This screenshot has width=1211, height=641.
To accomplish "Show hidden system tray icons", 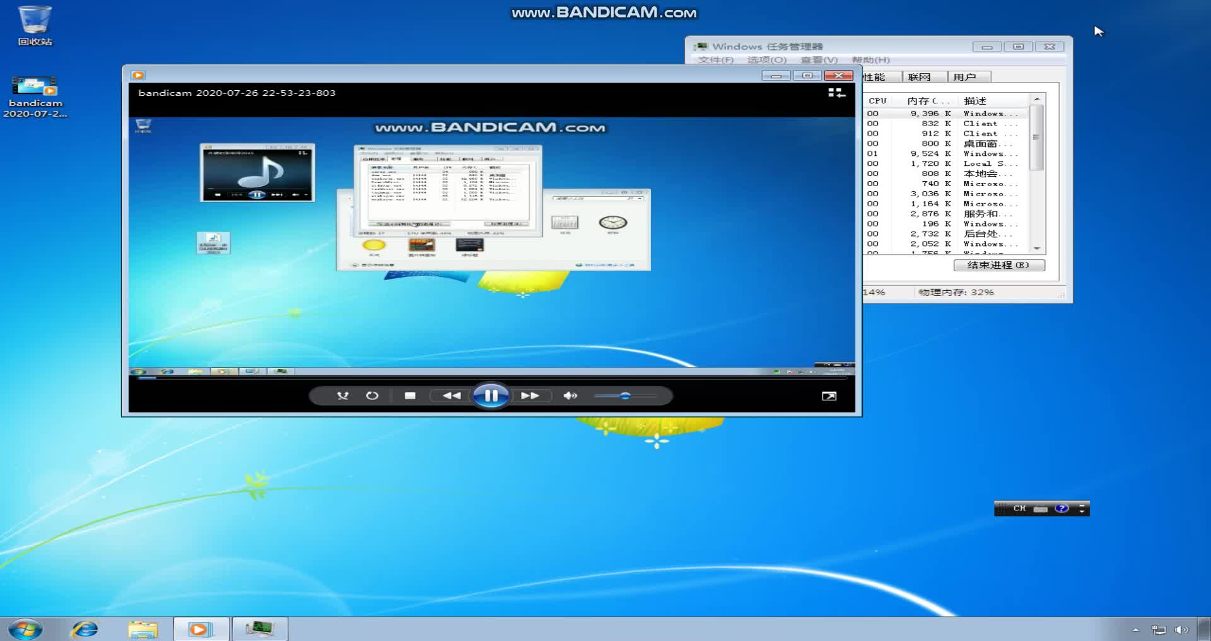I will coord(1135,630).
